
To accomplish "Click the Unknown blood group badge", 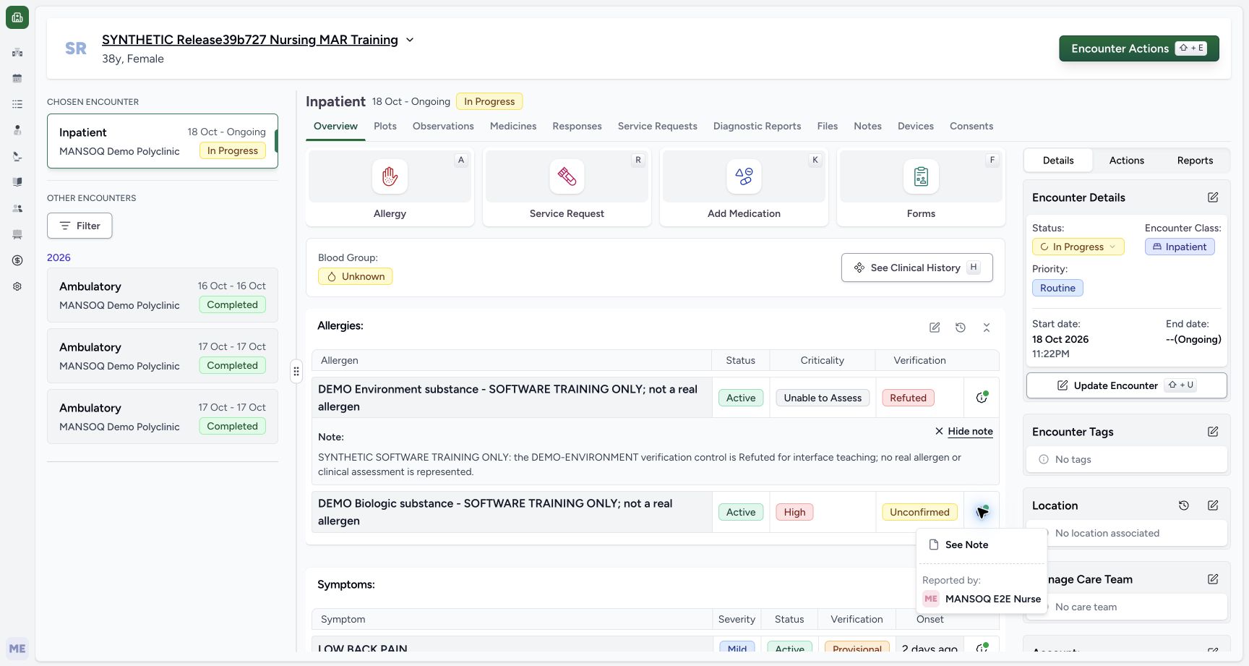I will click(x=356, y=276).
